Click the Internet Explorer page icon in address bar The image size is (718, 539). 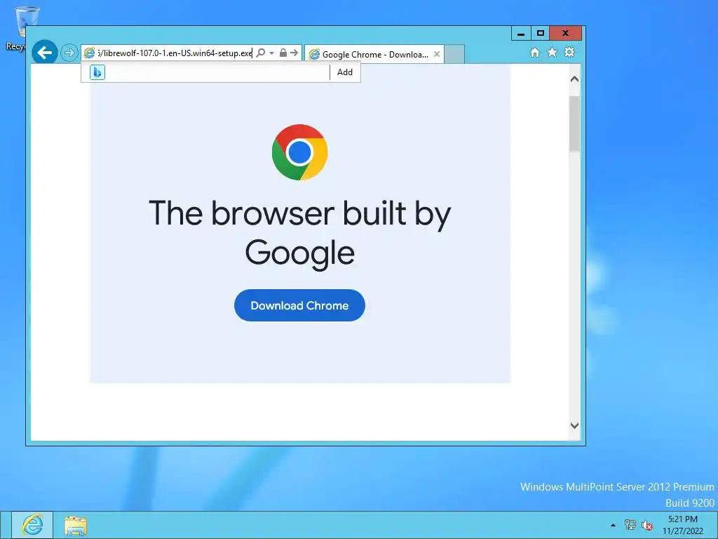click(89, 53)
